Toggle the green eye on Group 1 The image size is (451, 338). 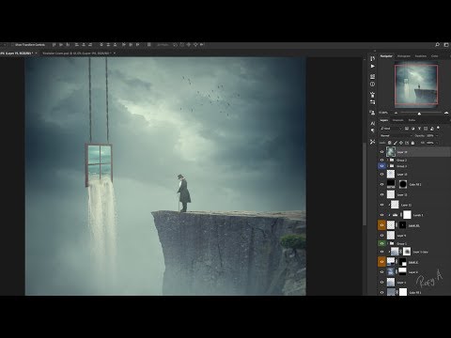click(381, 243)
